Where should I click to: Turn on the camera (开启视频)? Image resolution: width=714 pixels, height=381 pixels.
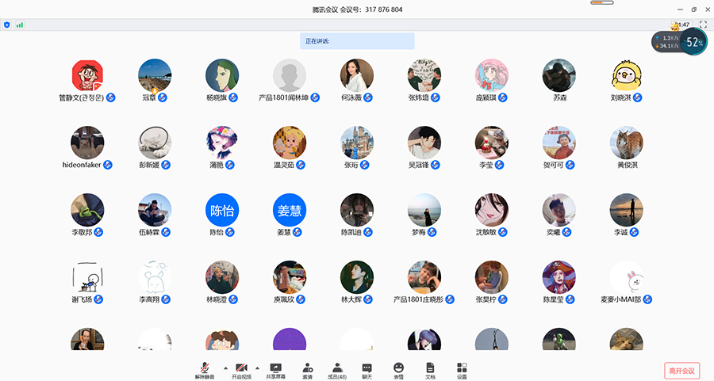pyautogui.click(x=240, y=369)
